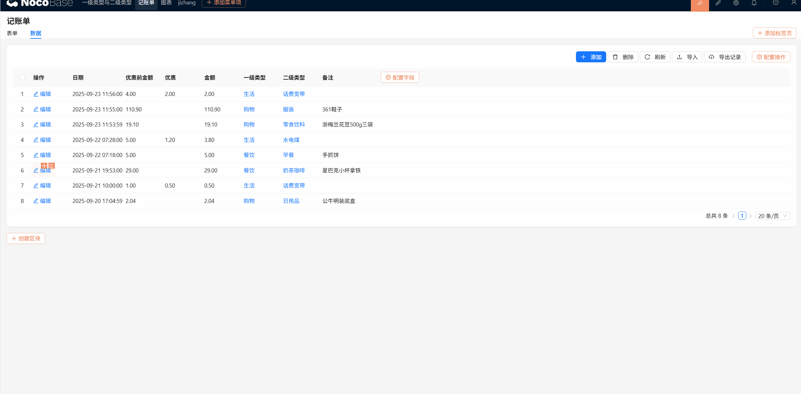Click the orange drag handle on row 6

(x=44, y=166)
